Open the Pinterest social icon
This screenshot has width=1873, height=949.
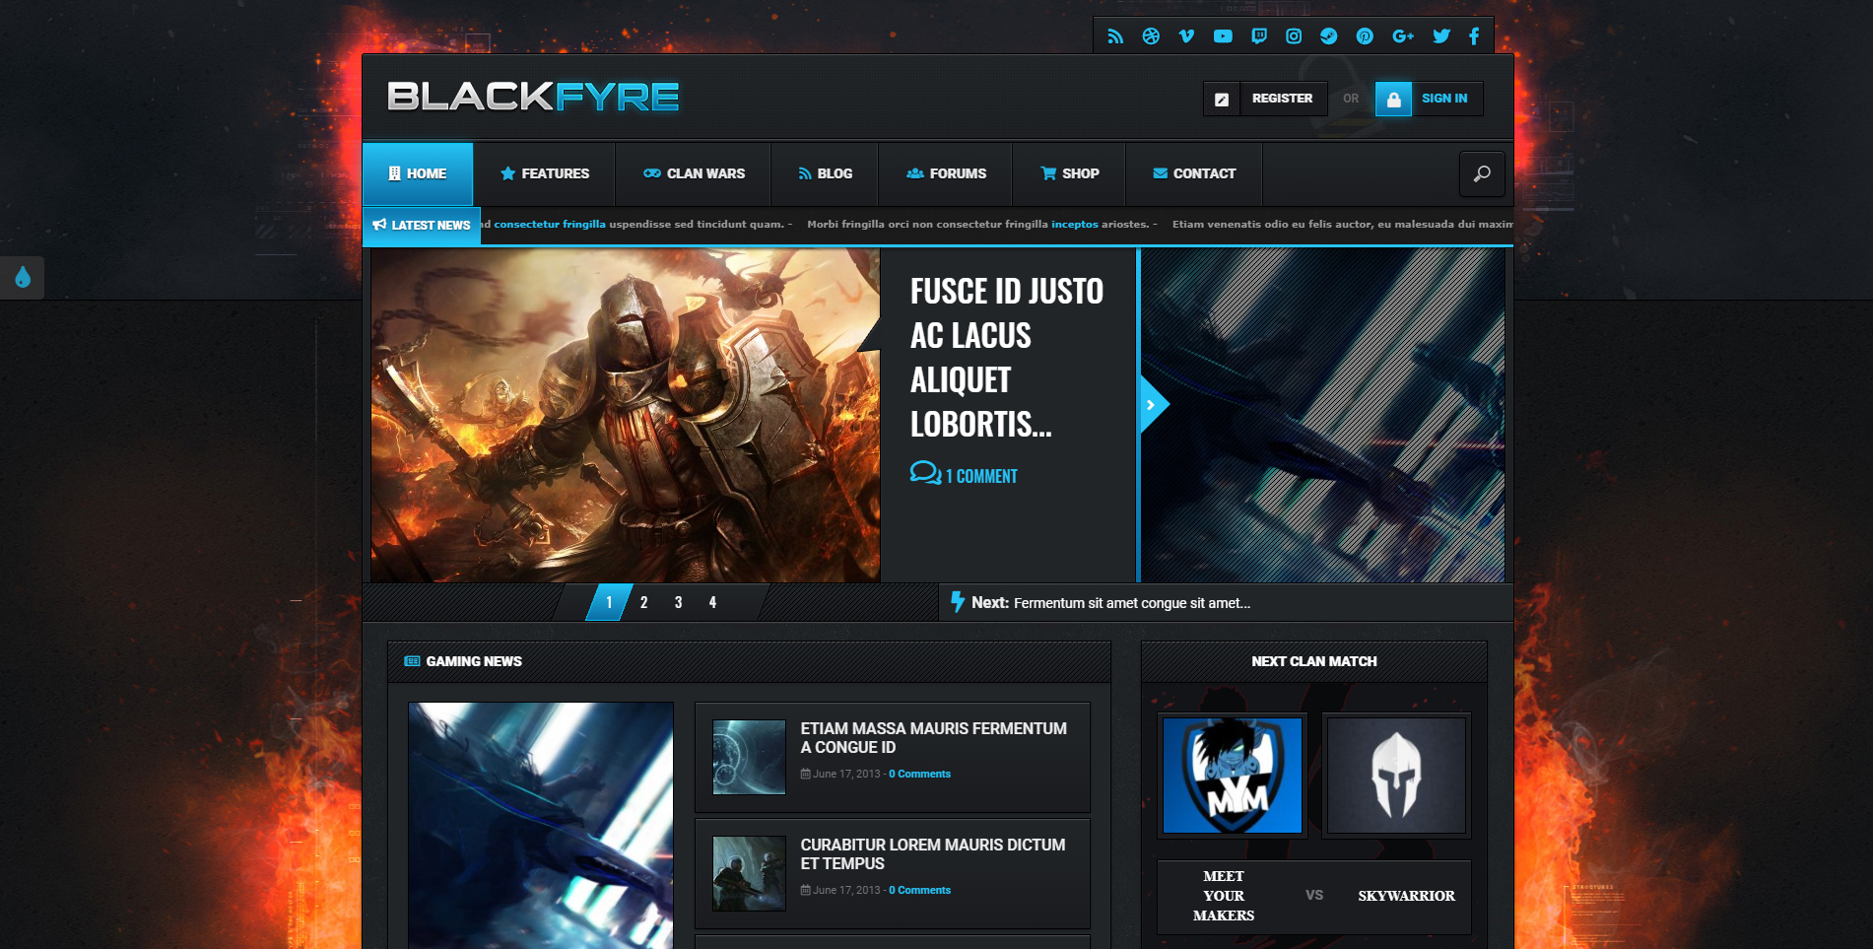pyautogui.click(x=1365, y=36)
